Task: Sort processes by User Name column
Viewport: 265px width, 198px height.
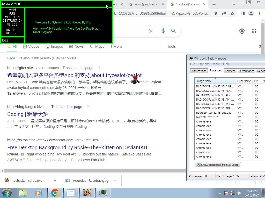Action: 244,81
